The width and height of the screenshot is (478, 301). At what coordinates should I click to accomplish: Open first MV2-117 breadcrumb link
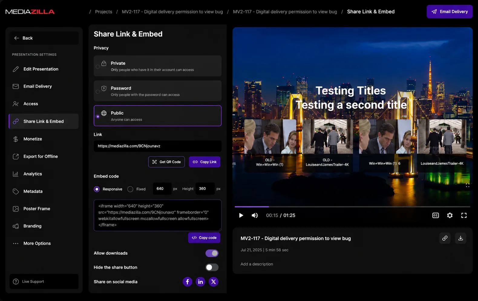(x=172, y=12)
